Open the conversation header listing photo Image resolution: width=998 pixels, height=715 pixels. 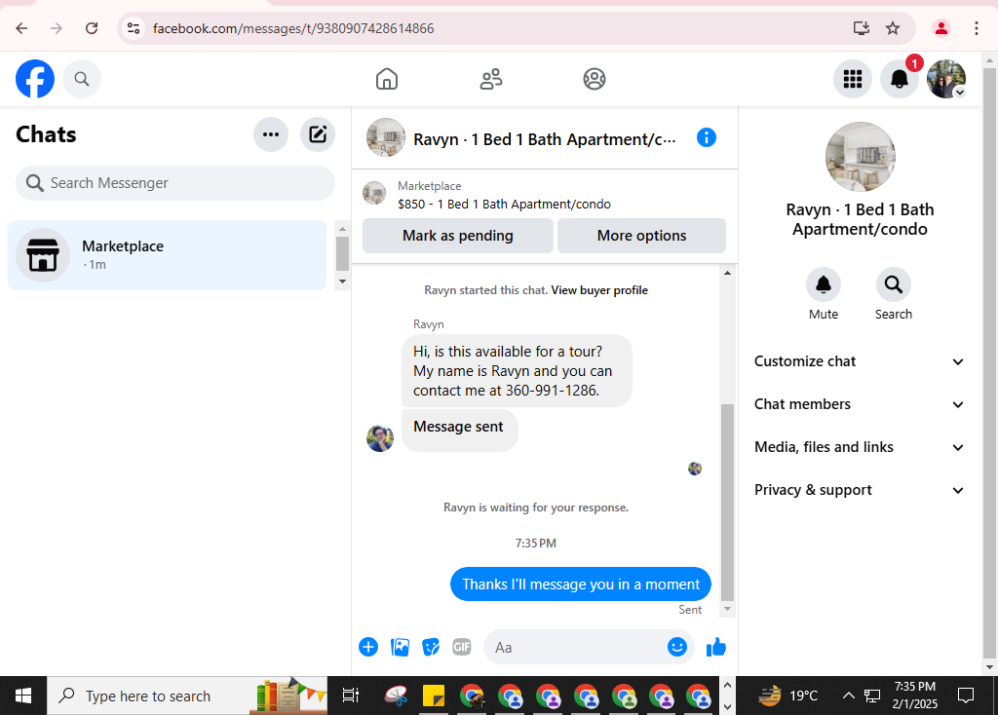click(385, 137)
